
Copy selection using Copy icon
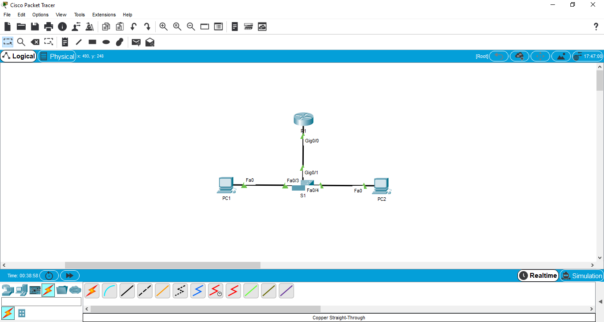click(106, 27)
